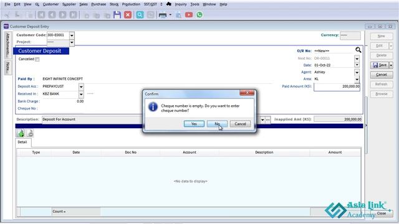Expand the Next No dropdown arrow
Image resolution: width=399 pixels, height=224 pixels.
tap(357, 58)
